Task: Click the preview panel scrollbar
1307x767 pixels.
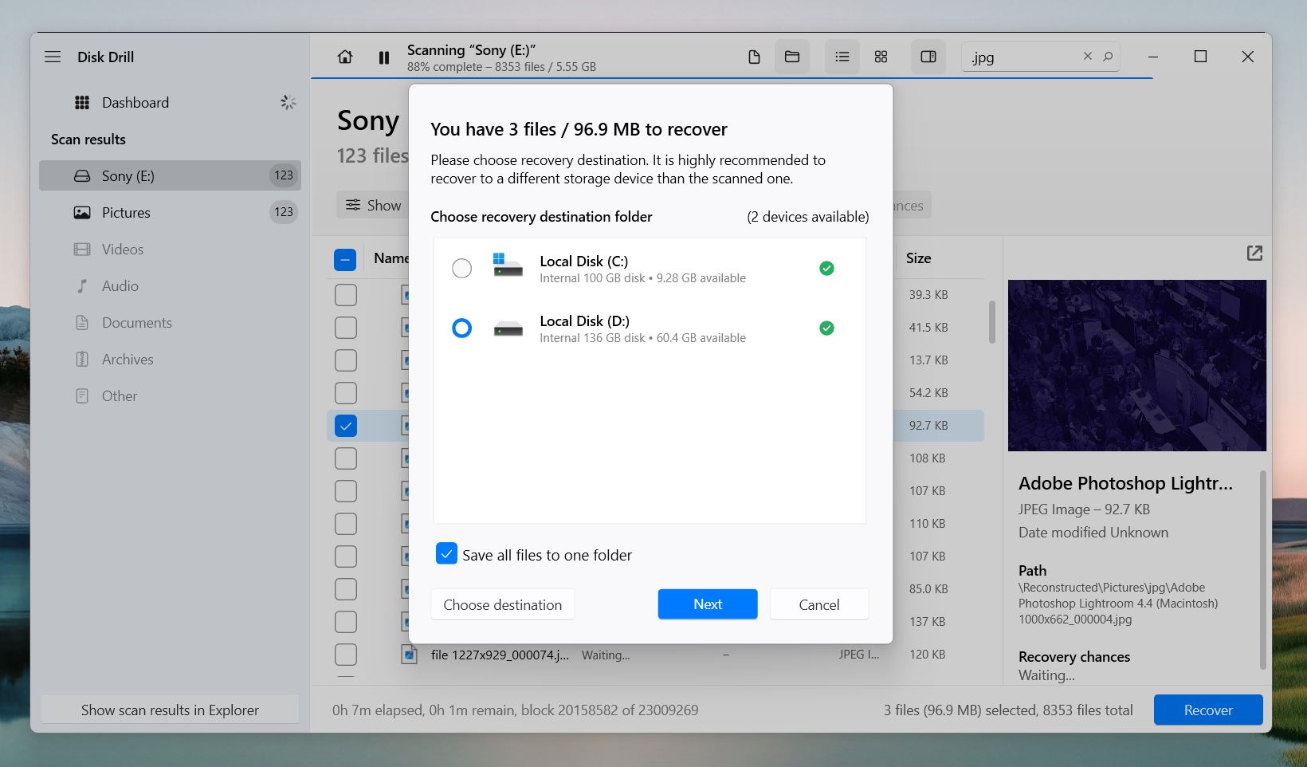Action: click(1262, 569)
